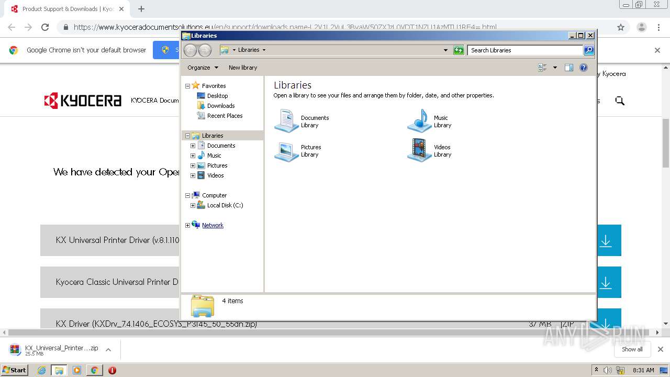
Task: Click the Explorer Back navigation button
Action: click(x=190, y=50)
